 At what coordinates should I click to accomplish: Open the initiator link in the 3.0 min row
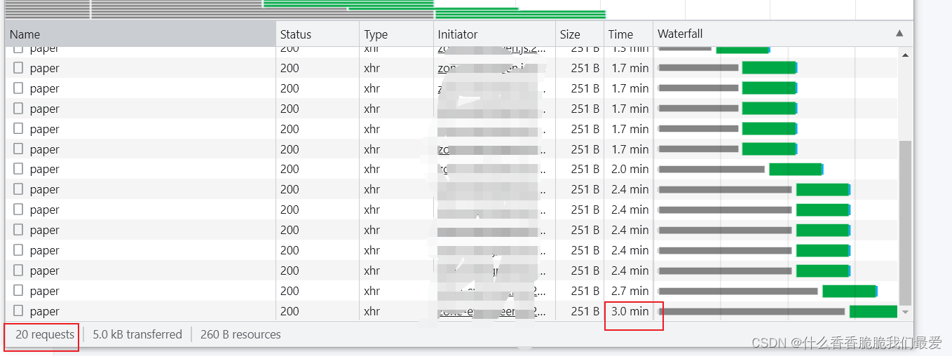492,312
